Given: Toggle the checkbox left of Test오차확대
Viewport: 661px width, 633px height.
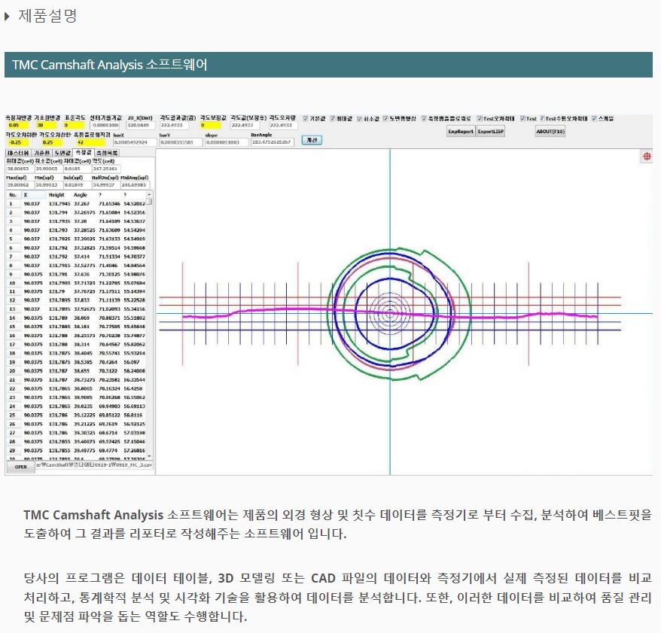Looking at the screenshot, I should (x=424, y=118).
